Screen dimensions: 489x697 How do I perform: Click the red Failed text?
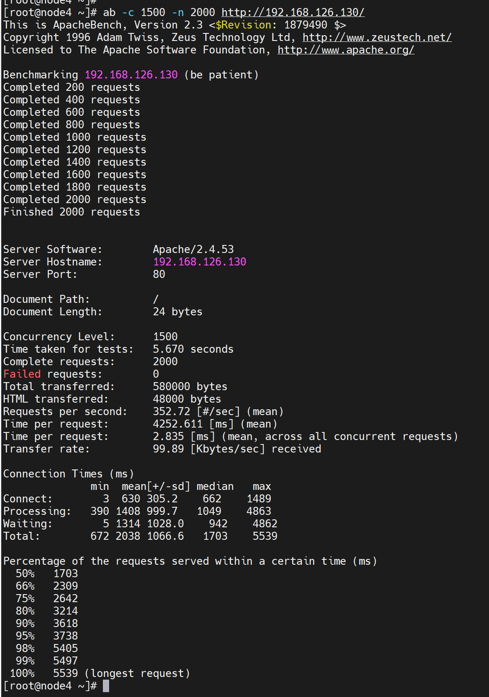coord(22,374)
